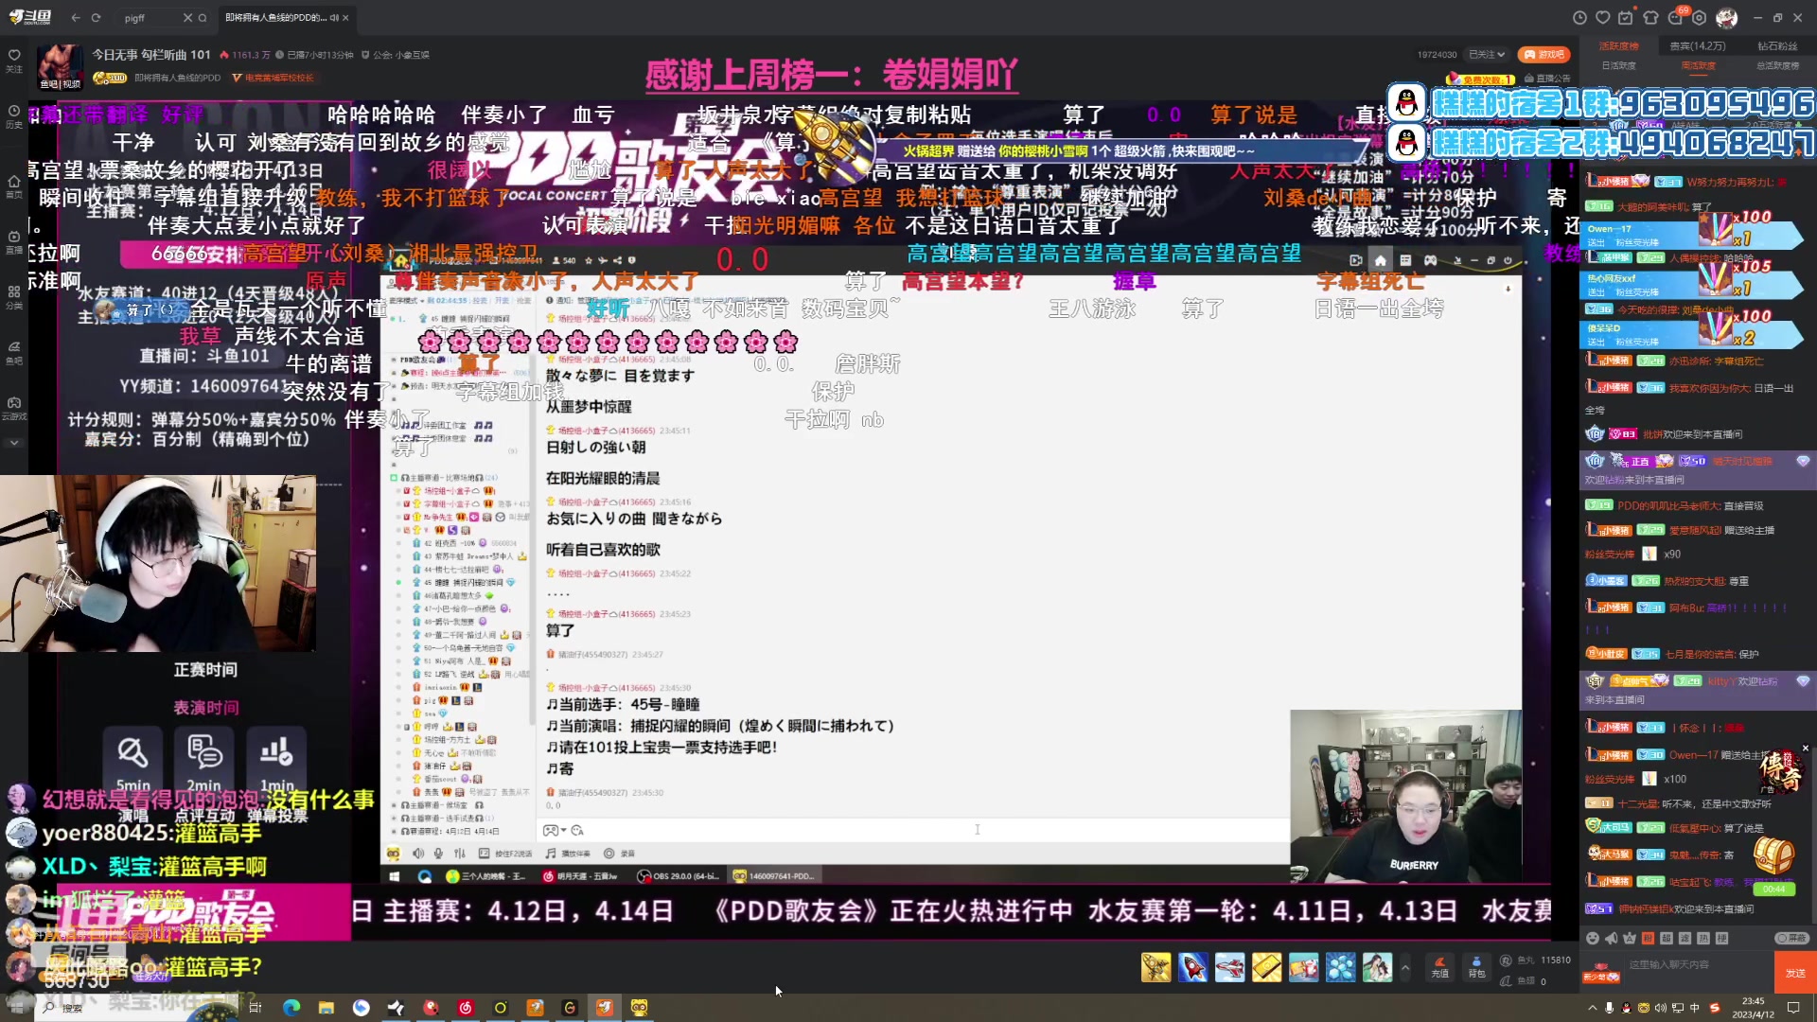This screenshot has height=1022, width=1817.
Task: Click the crown icon in chat toolbar
Action: pyautogui.click(x=1630, y=938)
